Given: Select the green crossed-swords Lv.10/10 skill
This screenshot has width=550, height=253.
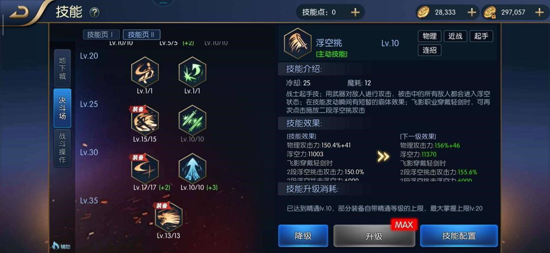Looking at the screenshot, I should (x=192, y=120).
